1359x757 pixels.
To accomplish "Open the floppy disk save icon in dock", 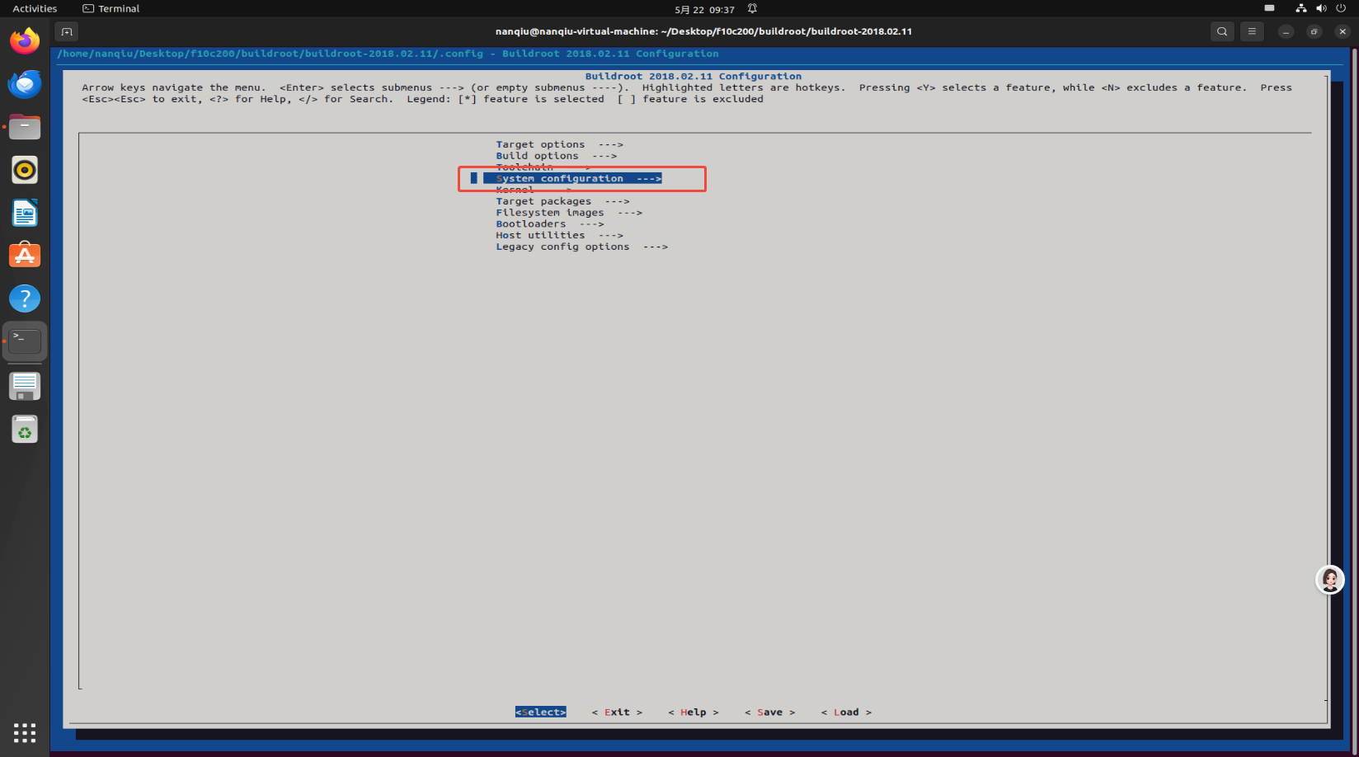I will point(25,386).
